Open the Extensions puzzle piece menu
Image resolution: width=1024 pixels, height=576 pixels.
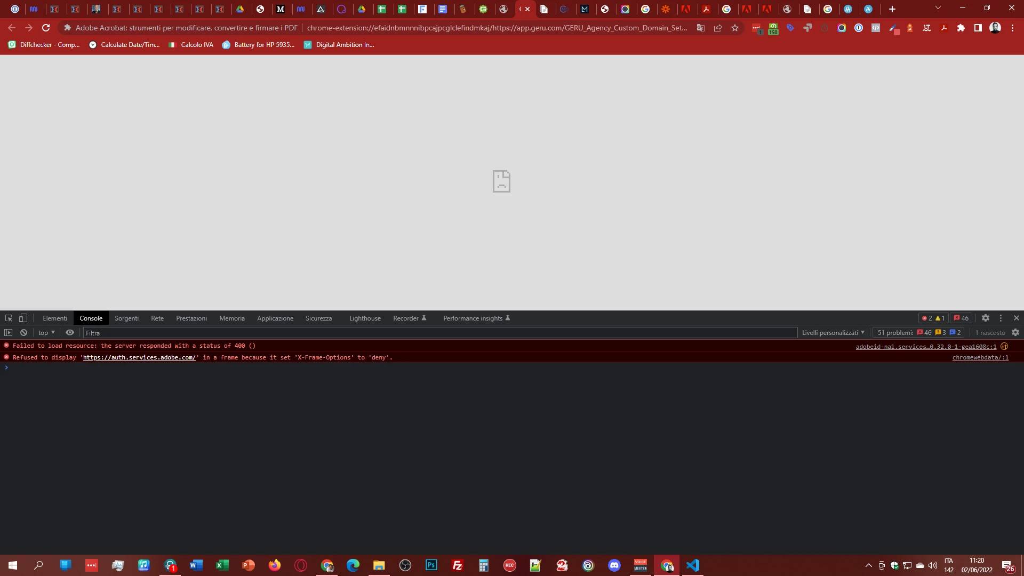[961, 28]
